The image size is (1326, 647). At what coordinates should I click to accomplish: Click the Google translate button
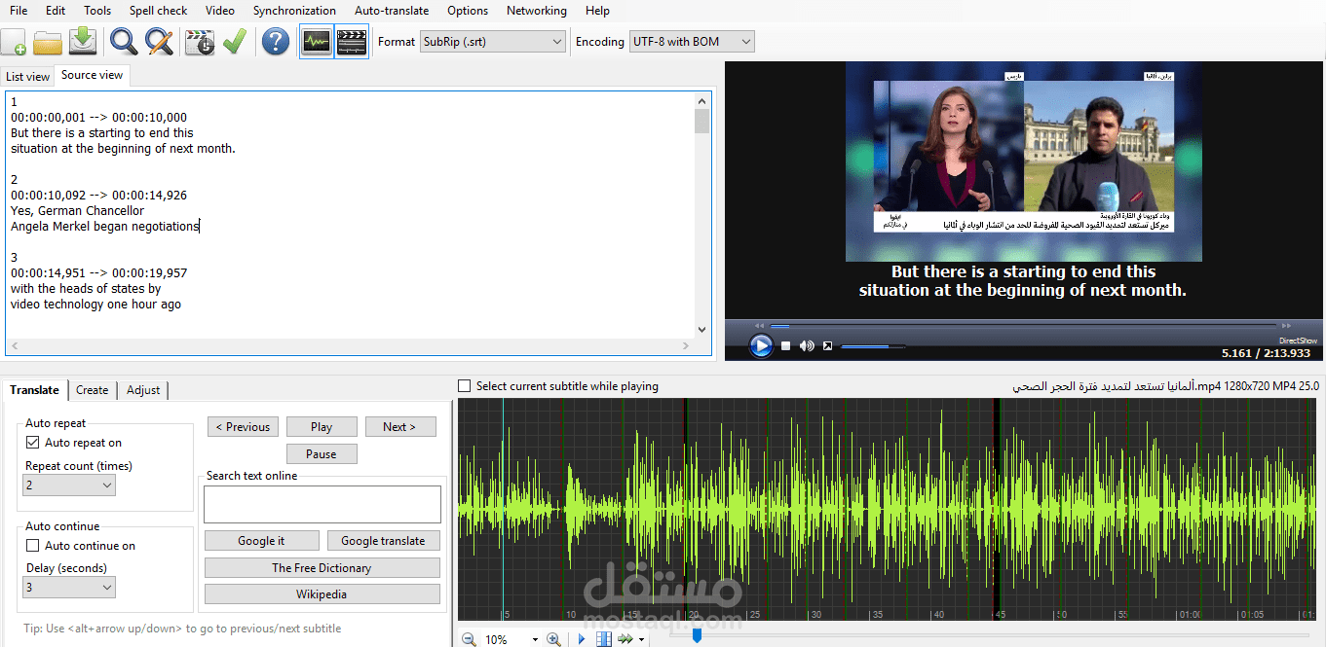383,541
